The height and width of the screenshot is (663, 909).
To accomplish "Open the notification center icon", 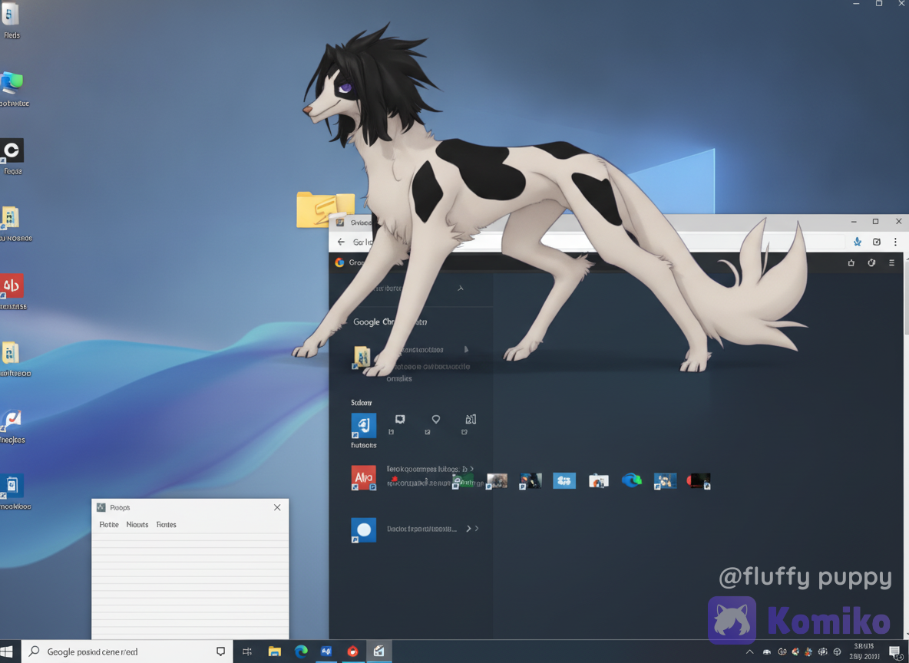I will (895, 652).
